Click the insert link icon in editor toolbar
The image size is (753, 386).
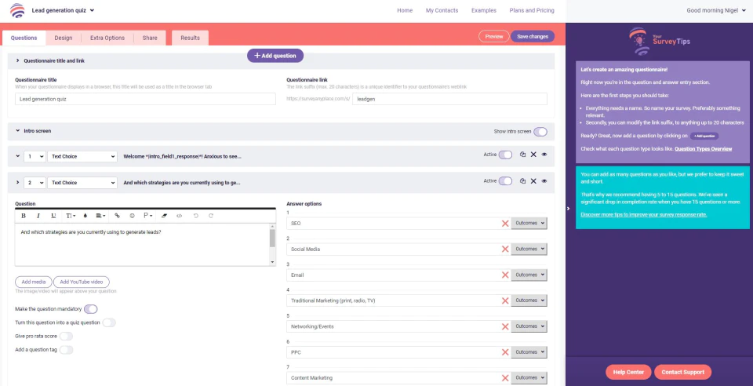(x=117, y=215)
